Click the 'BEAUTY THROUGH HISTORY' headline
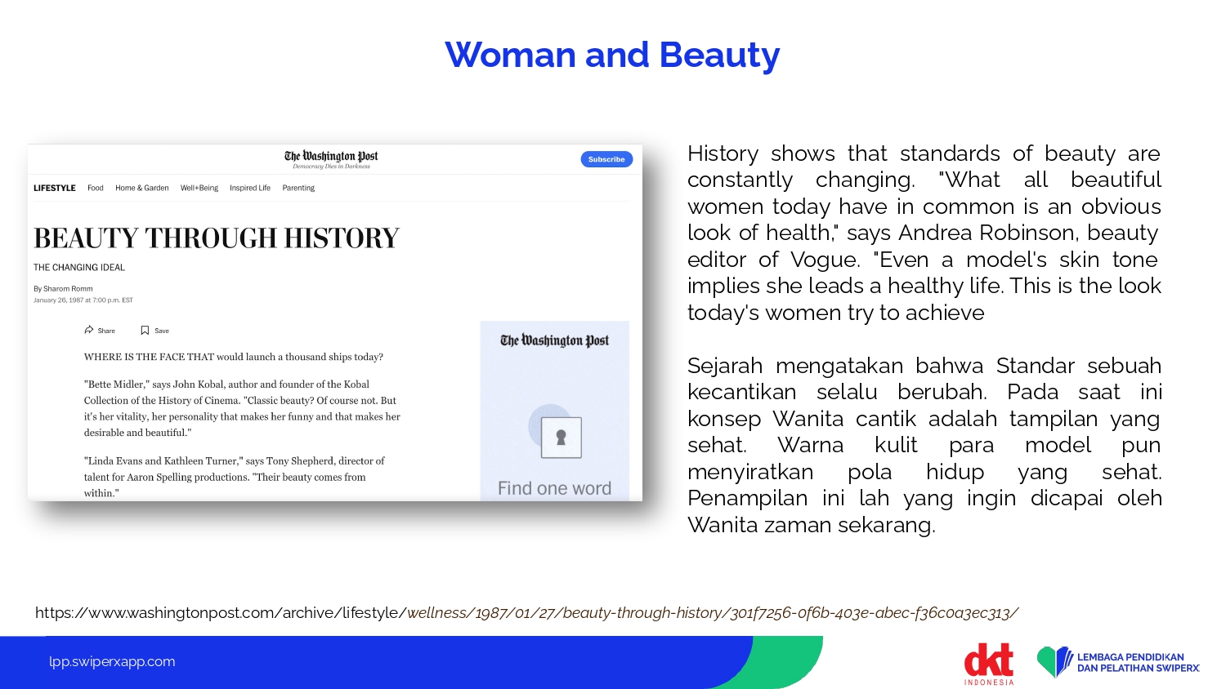The height and width of the screenshot is (689, 1226). (217, 238)
